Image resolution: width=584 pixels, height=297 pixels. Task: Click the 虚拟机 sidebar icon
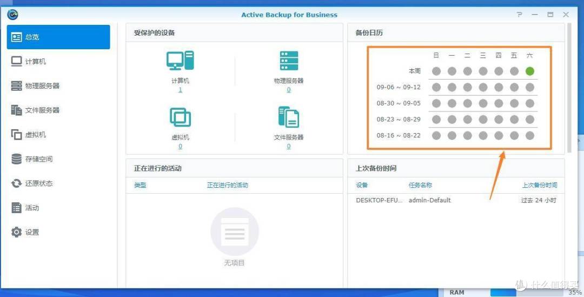point(16,135)
